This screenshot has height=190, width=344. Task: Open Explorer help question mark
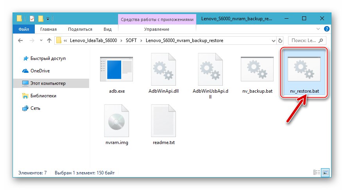[327, 29]
